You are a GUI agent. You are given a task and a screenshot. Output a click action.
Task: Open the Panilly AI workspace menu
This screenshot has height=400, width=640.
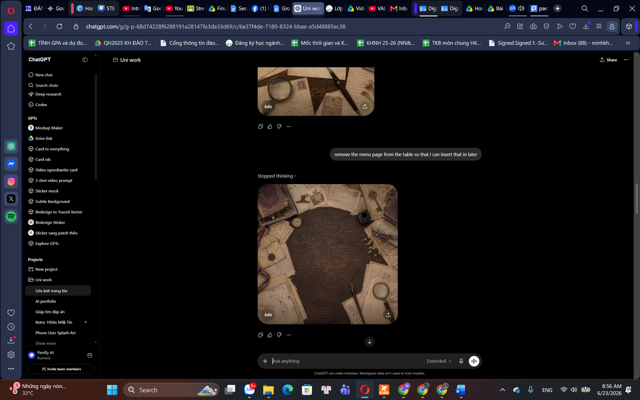[x=55, y=354]
